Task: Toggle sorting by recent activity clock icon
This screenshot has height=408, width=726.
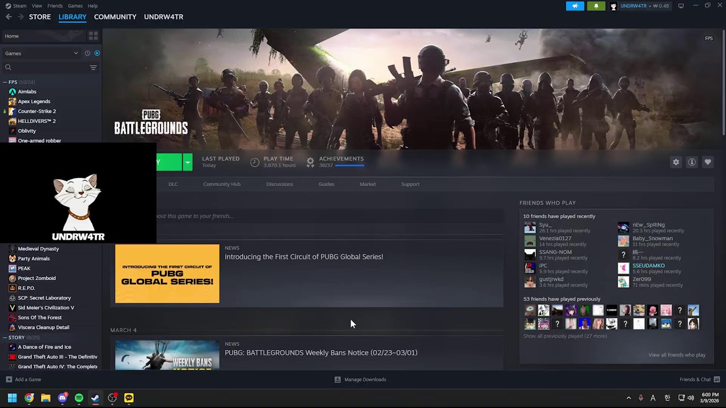Action: (x=87, y=53)
